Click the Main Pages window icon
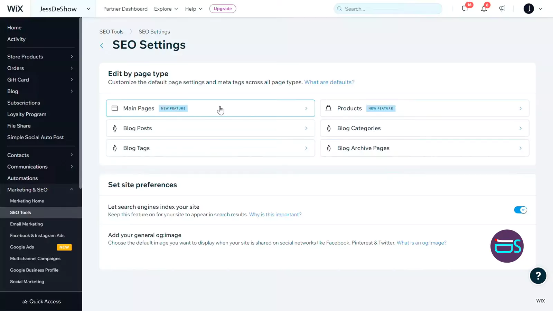The height and width of the screenshot is (311, 553). [x=115, y=109]
